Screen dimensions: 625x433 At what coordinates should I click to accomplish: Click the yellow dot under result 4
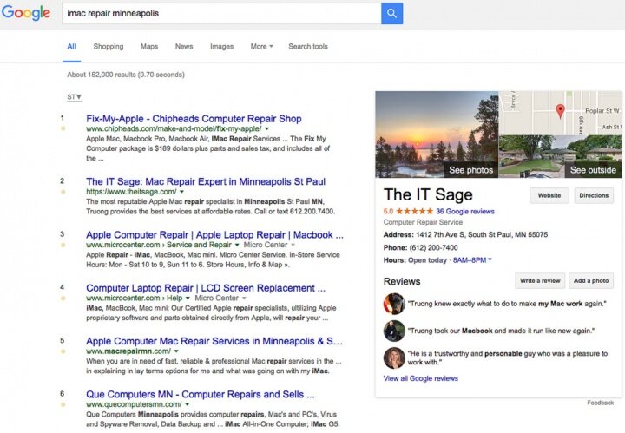(62, 299)
